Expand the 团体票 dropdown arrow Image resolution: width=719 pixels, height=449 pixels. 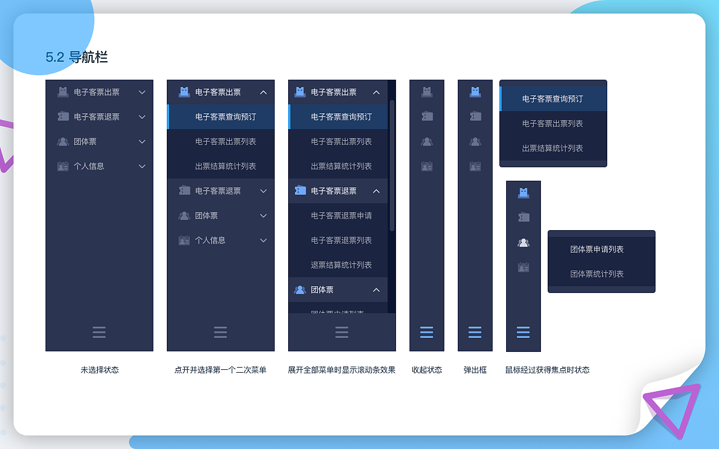[x=142, y=141]
